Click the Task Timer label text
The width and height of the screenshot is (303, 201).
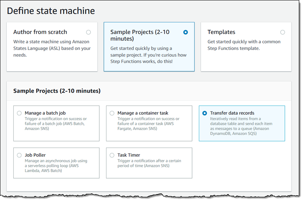click(129, 155)
